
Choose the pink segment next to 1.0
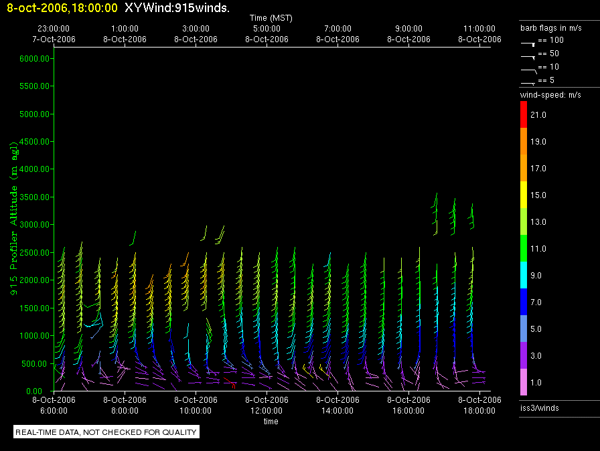tap(524, 382)
